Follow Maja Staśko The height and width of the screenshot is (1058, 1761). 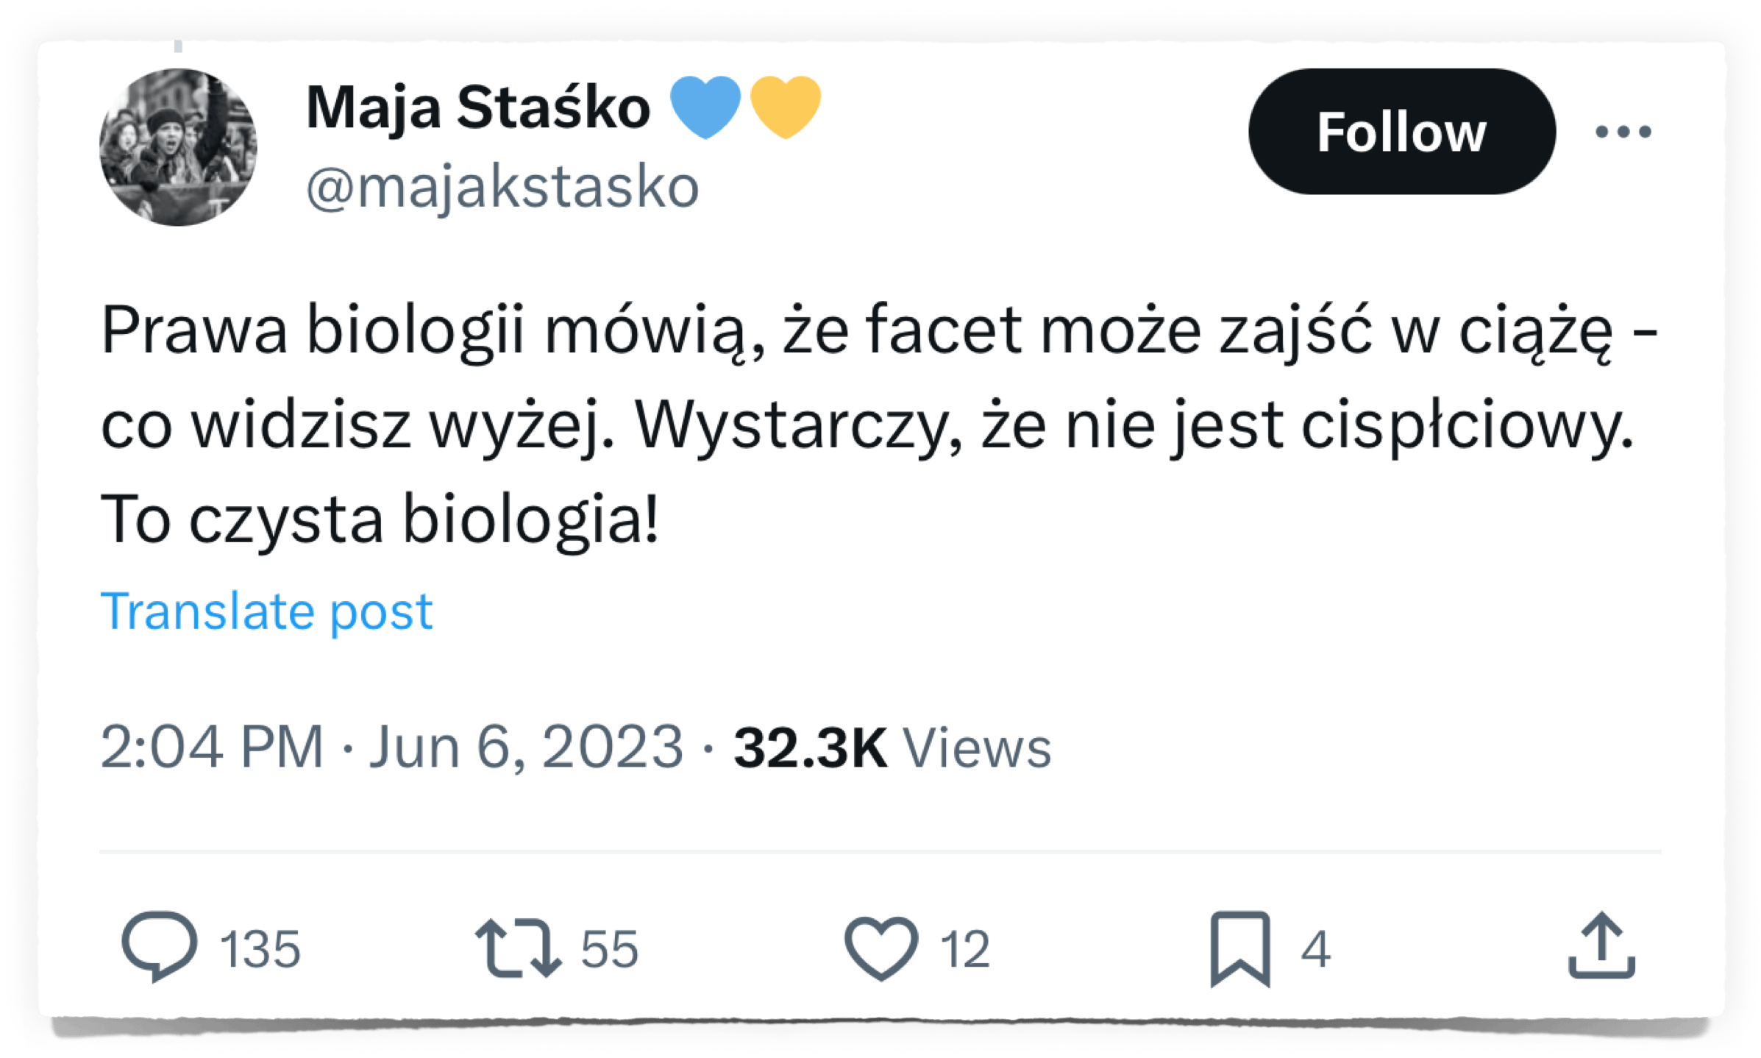(1401, 132)
